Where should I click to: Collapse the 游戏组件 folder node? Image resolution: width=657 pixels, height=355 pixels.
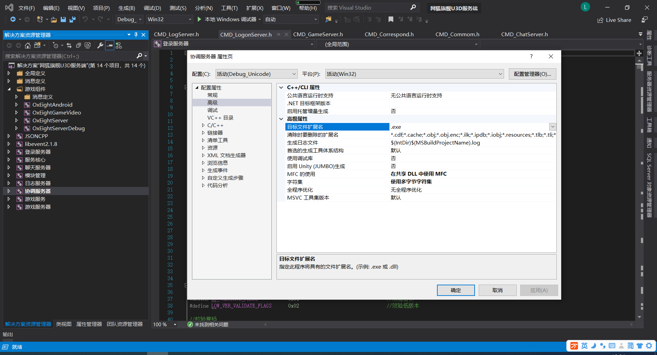tap(9, 89)
